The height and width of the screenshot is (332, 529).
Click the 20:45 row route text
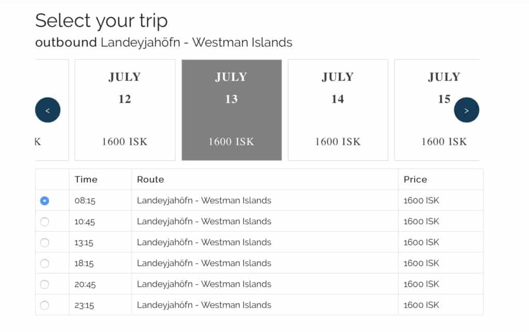pos(204,284)
